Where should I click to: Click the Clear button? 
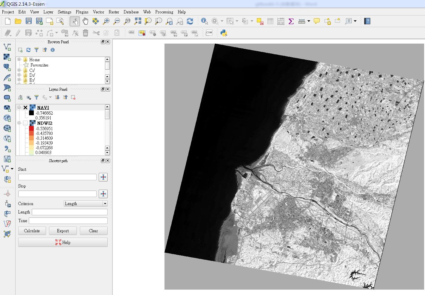coord(93,231)
